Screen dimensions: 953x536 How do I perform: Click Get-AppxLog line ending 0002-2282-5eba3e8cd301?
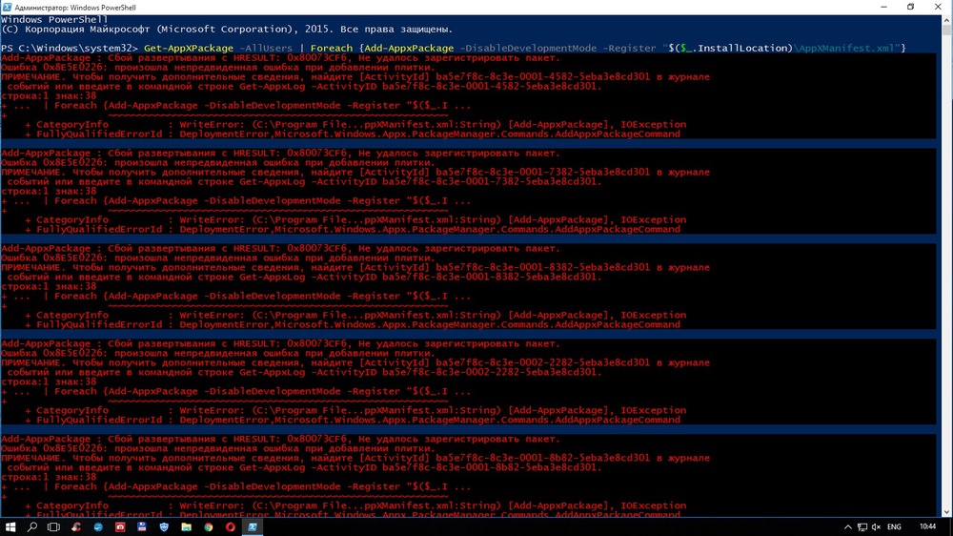[x=304, y=372]
